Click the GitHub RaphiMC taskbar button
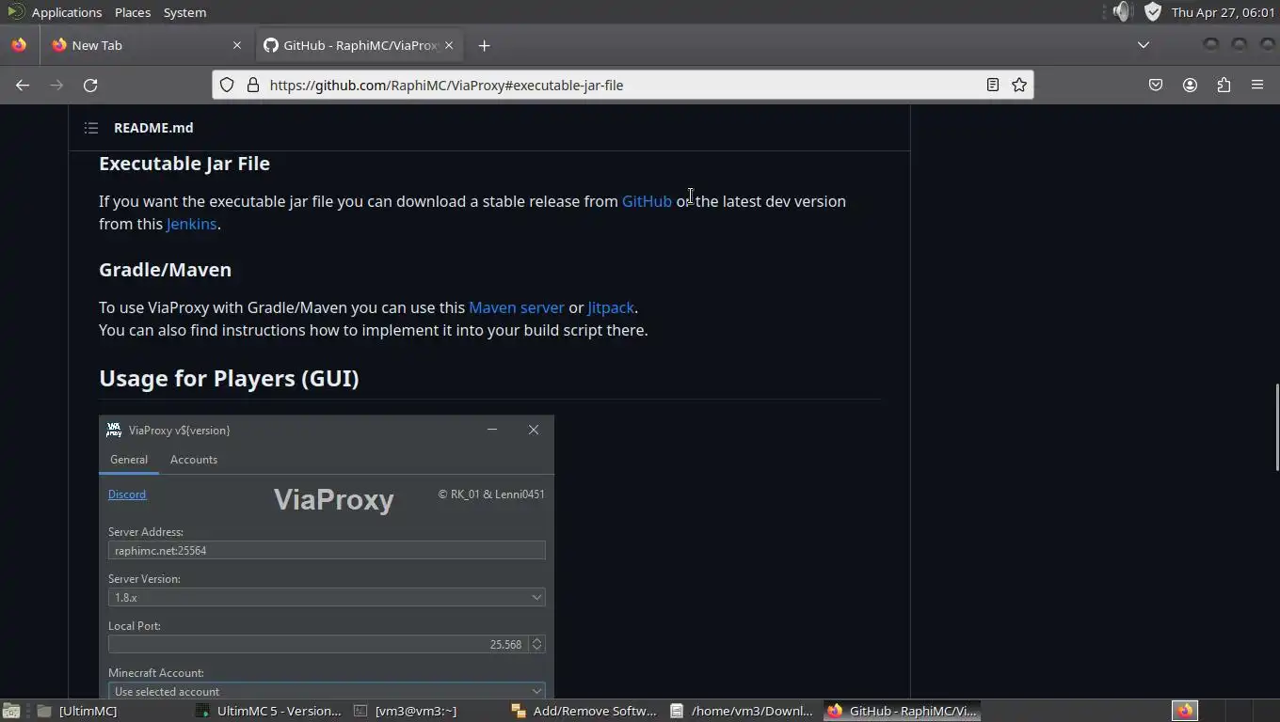Screen dimensions: 1280x722 [903, 711]
